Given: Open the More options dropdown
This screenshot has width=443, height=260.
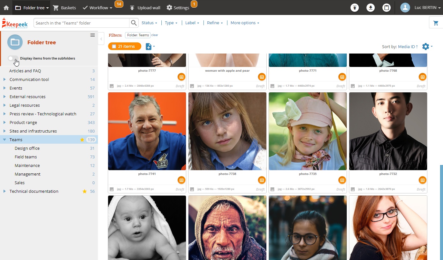Looking at the screenshot, I should [x=245, y=23].
